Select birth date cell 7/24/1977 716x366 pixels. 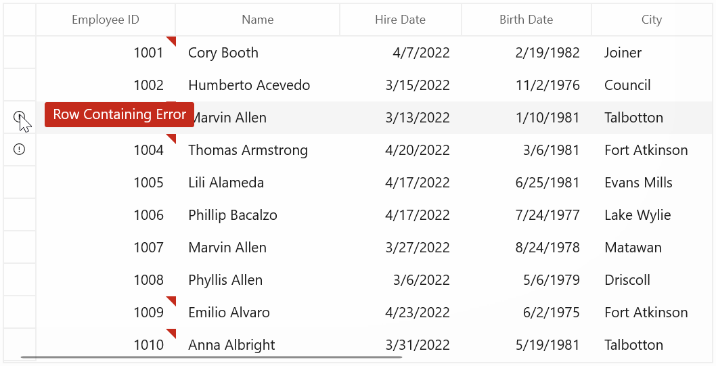click(527, 215)
